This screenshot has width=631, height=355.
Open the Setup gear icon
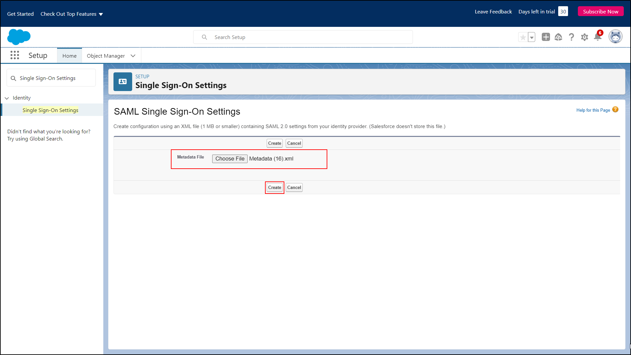pos(585,37)
